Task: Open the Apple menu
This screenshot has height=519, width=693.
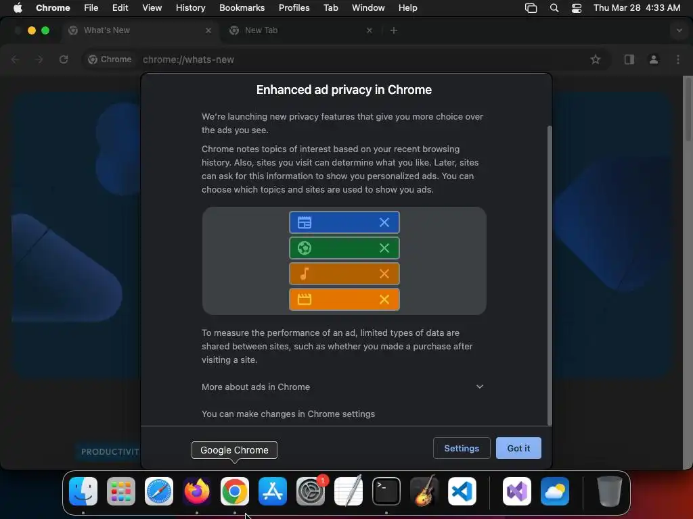Action: (x=17, y=7)
